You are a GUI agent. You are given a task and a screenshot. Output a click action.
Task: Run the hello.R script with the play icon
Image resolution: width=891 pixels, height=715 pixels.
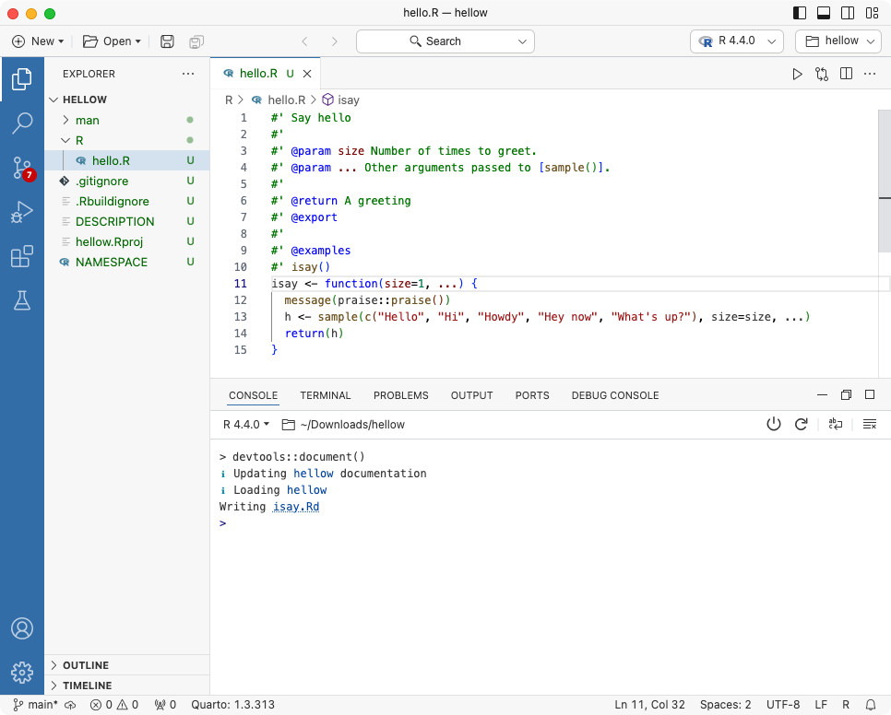(797, 76)
